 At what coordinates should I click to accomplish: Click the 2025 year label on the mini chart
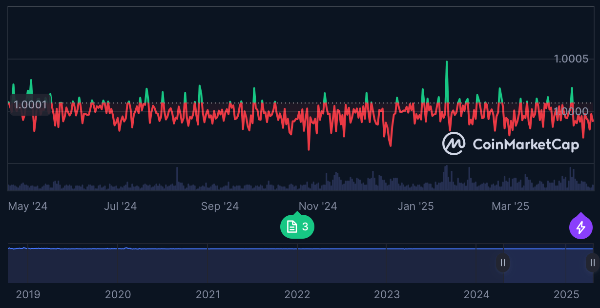point(567,295)
